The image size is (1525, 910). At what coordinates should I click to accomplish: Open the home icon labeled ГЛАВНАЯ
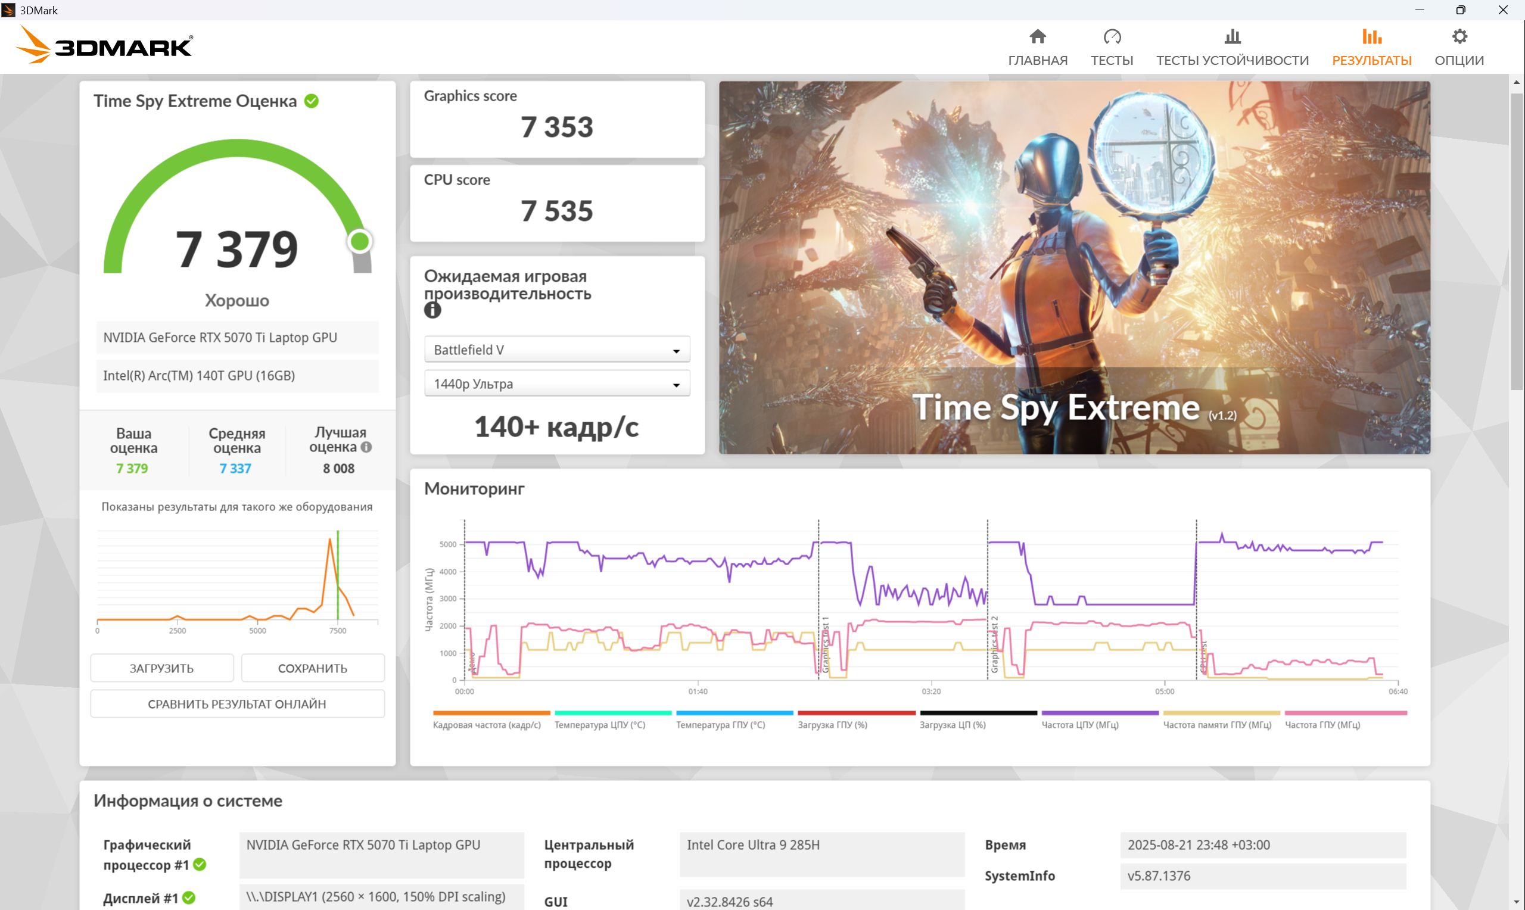coord(1038,37)
